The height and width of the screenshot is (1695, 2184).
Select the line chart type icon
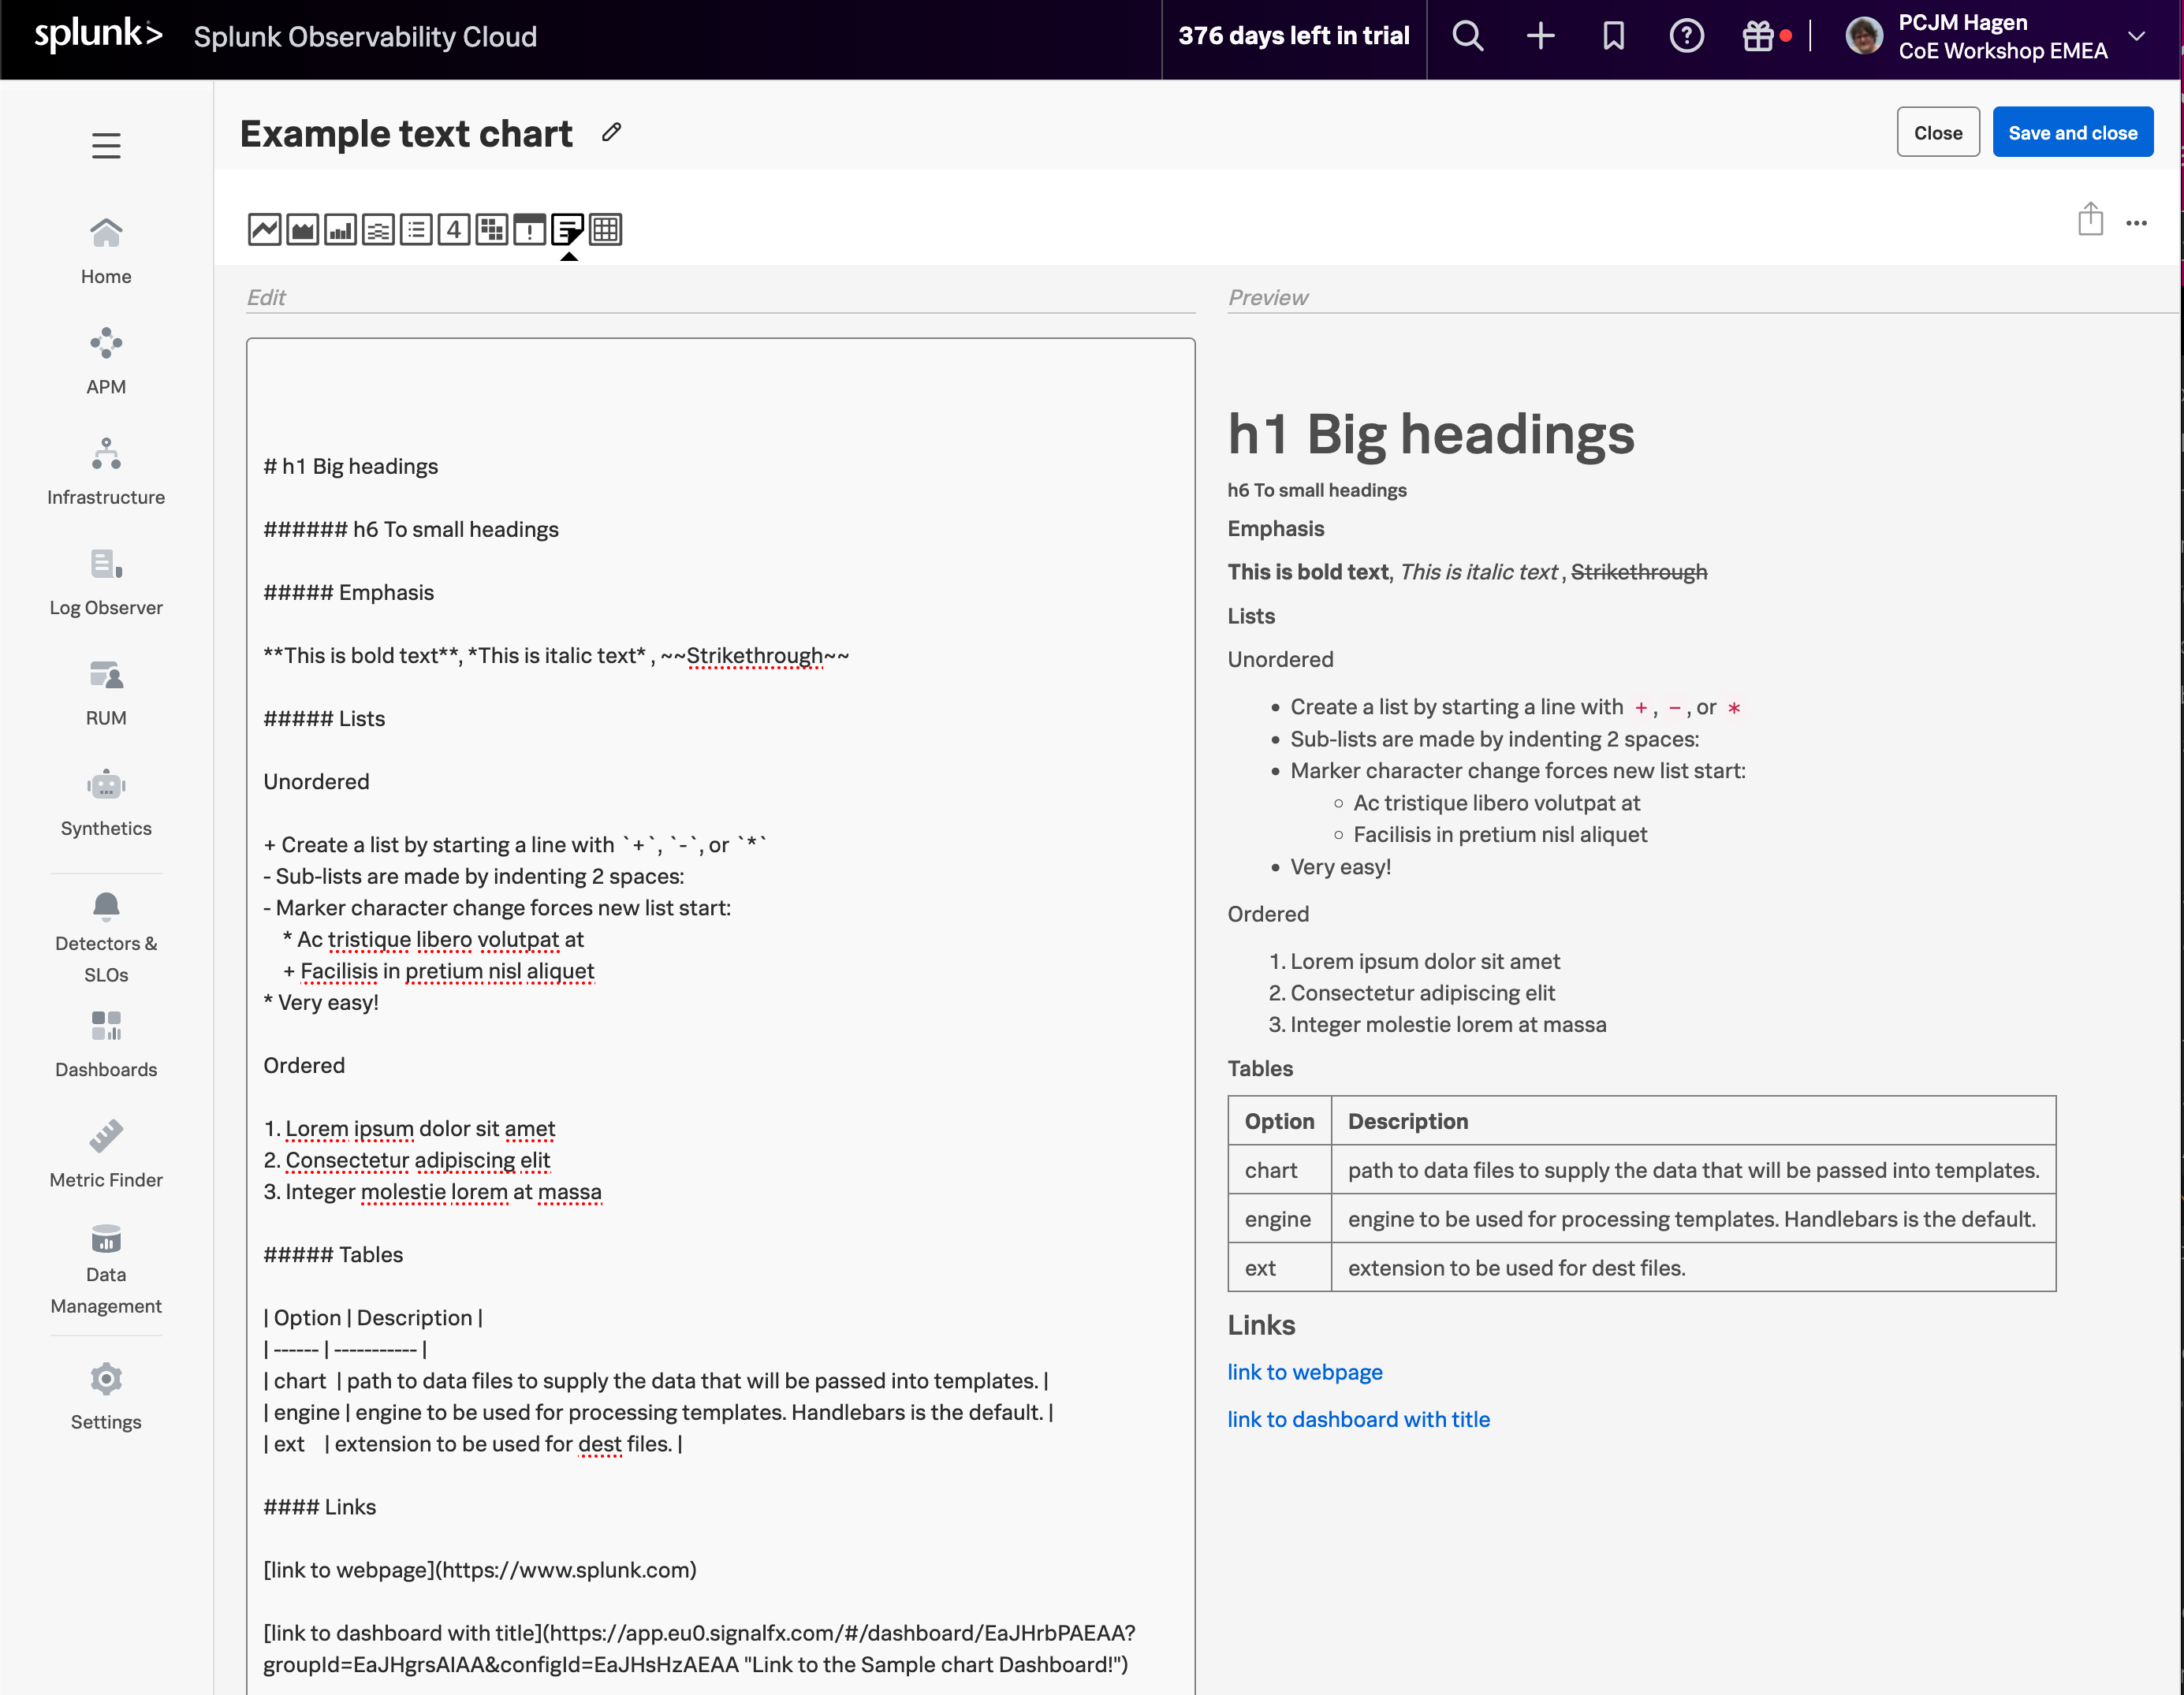[x=264, y=230]
